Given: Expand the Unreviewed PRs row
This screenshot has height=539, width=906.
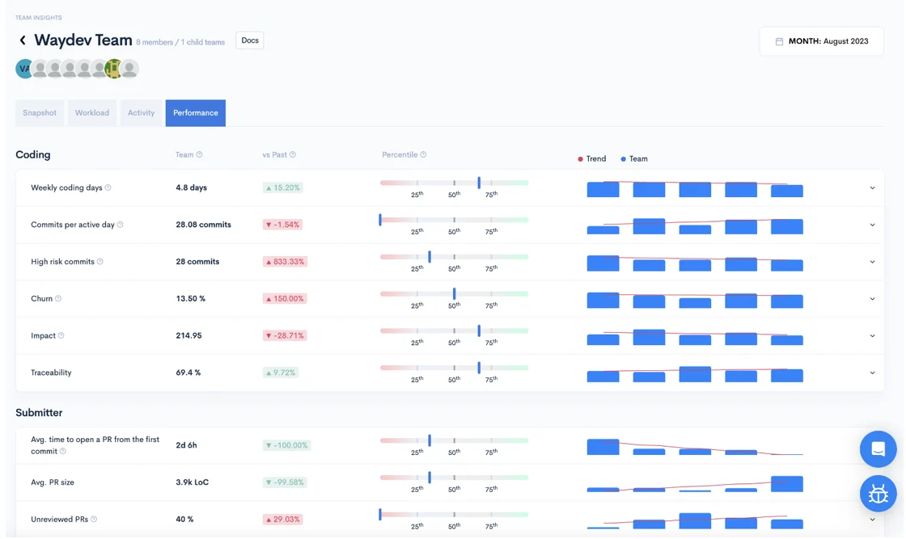Looking at the screenshot, I should click(873, 520).
